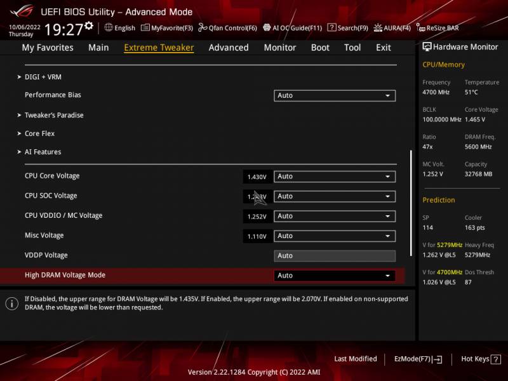Open the Monitor tab
The width and height of the screenshot is (508, 381).
click(x=280, y=48)
